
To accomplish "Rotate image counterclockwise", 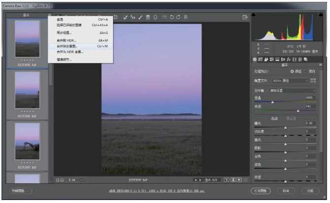I will click(172, 17).
